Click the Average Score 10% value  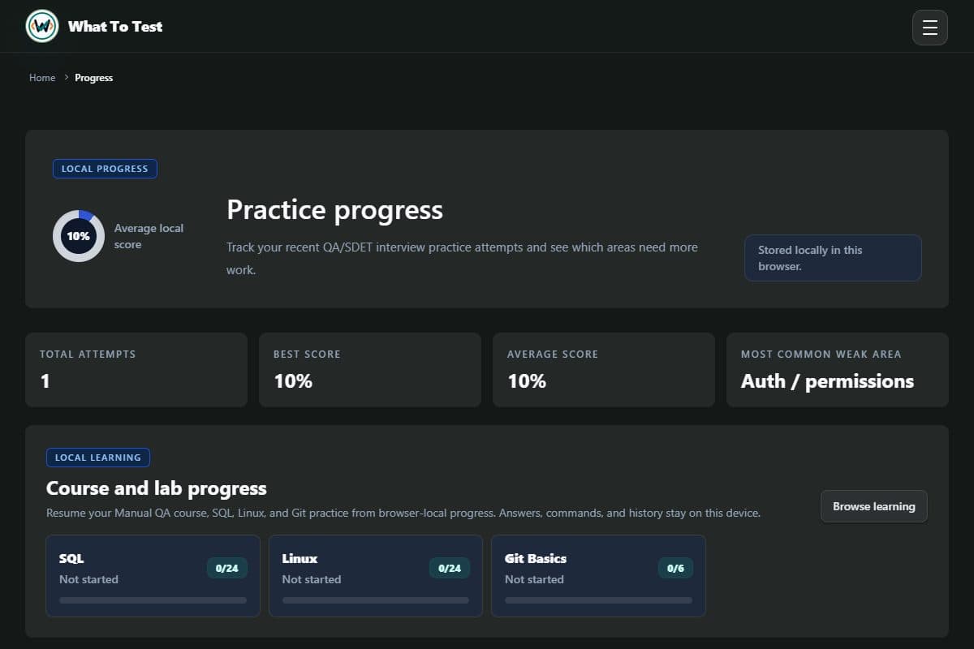point(527,381)
